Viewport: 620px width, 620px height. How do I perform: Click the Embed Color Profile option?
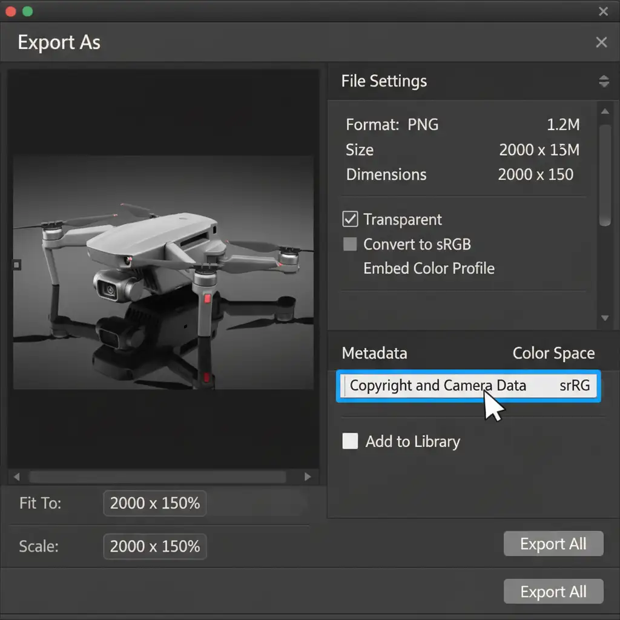coord(429,269)
